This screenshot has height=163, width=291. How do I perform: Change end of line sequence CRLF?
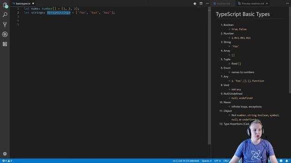pos(226,161)
